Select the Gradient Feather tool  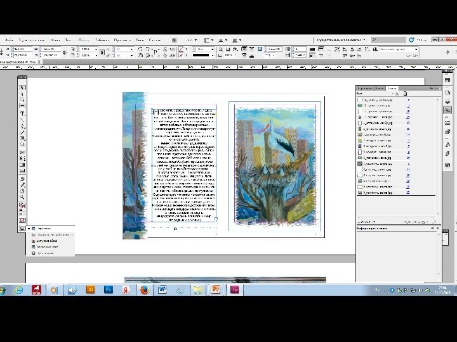click(22, 171)
